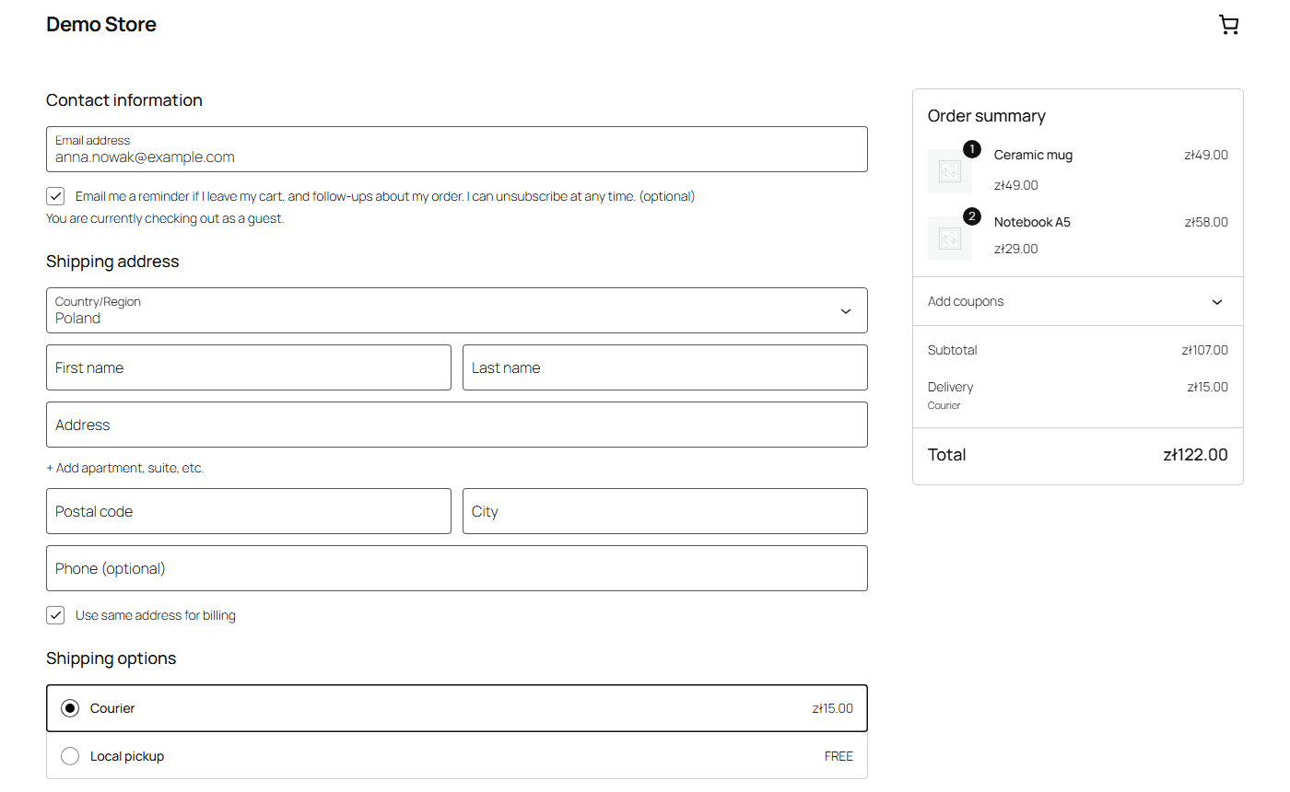Click the Ceramic mug item name
Screen dimensions: 1290x792
coord(1033,155)
